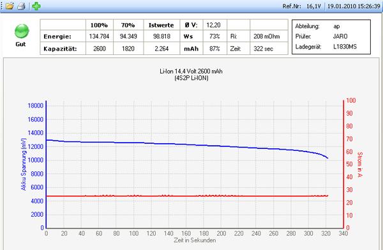Select energy value 134.784
This screenshot has width=383, height=250.
pos(99,36)
